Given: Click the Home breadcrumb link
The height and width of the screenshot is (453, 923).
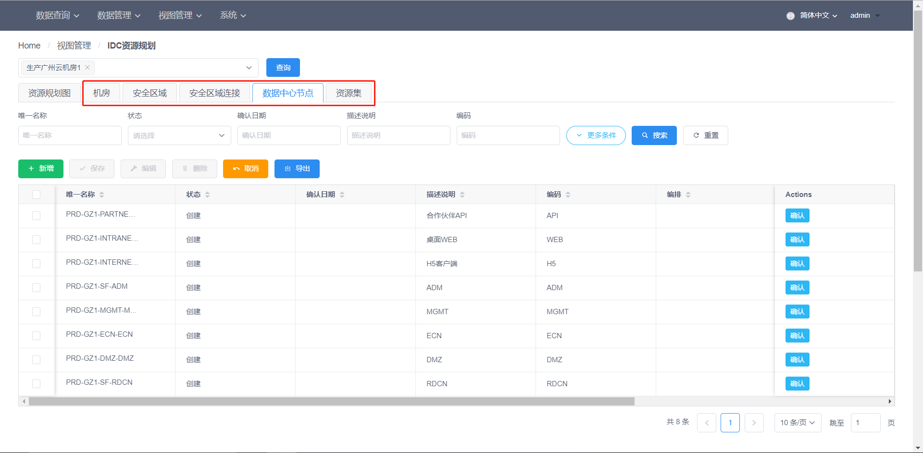Looking at the screenshot, I should (29, 46).
